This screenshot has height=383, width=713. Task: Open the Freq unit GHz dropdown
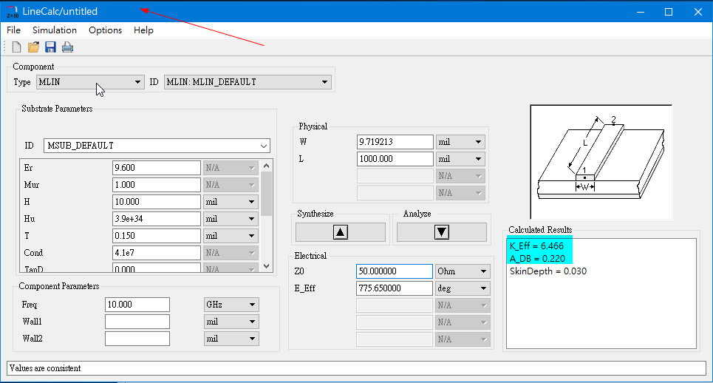(231, 305)
